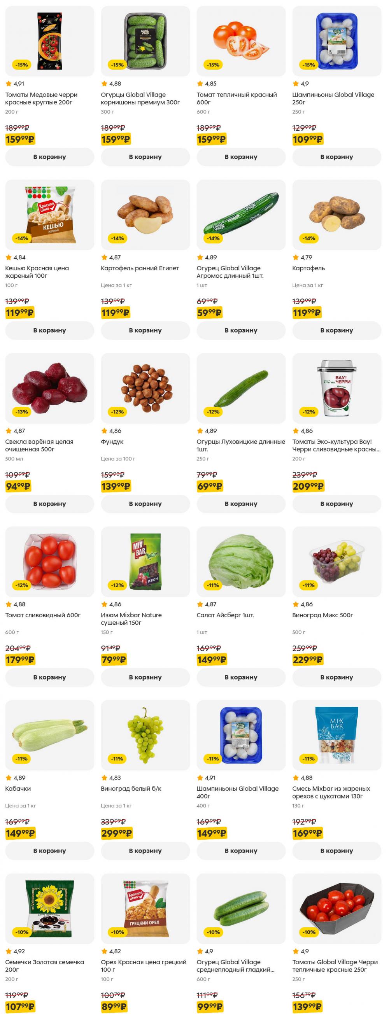Viewport: 389px width, 1014px height.
Task: Add Огурцы Луховицкие длинные to cart
Action: coord(241,504)
